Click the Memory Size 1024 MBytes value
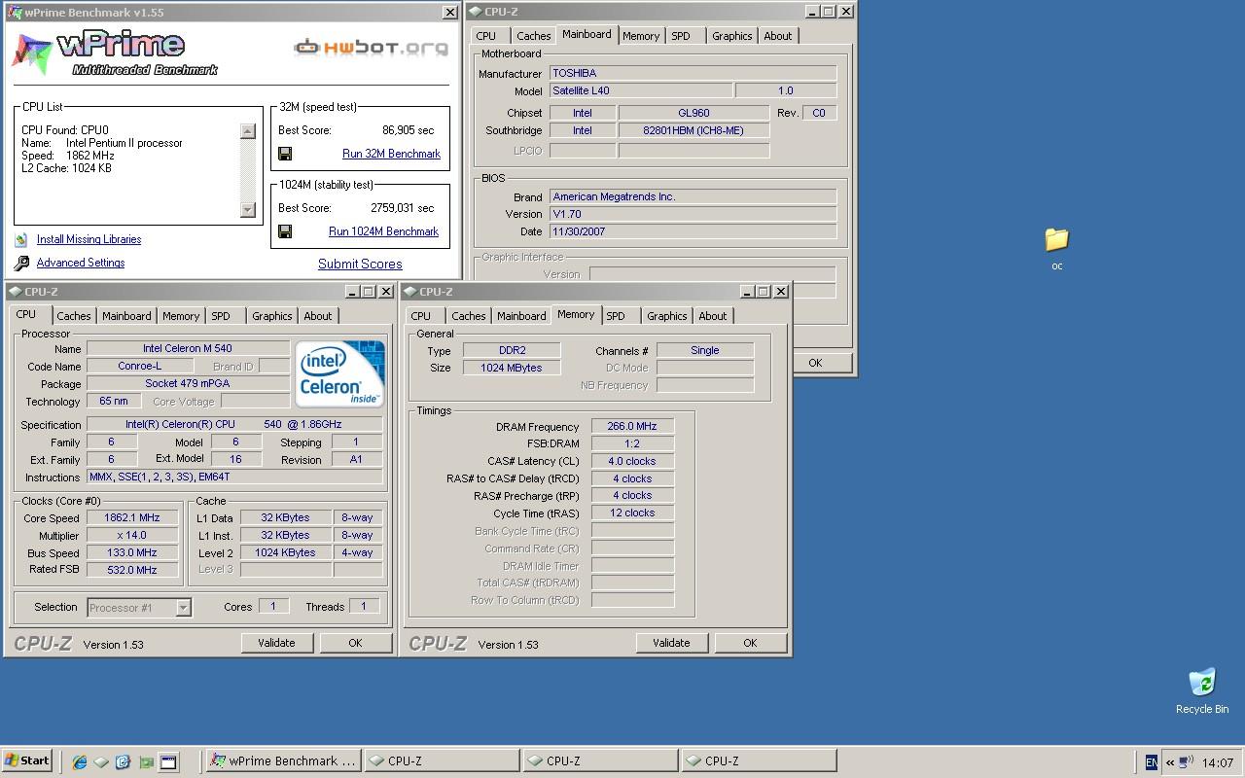Viewport: 1245px width, 778px height. (511, 368)
